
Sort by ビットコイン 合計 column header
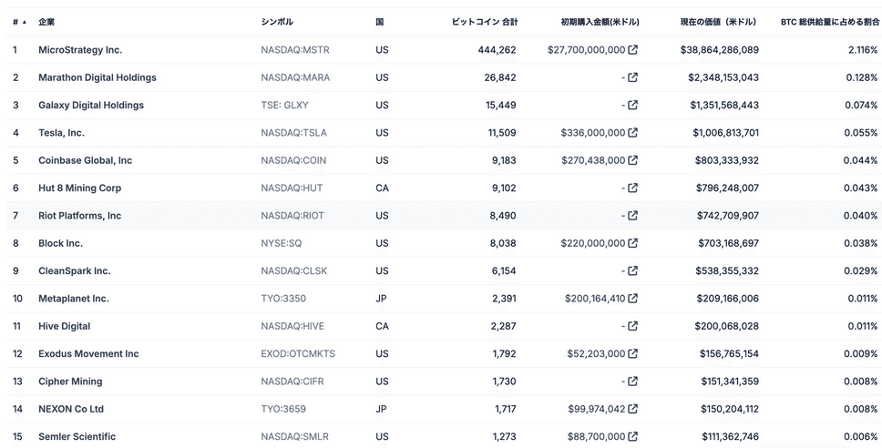pos(485,22)
